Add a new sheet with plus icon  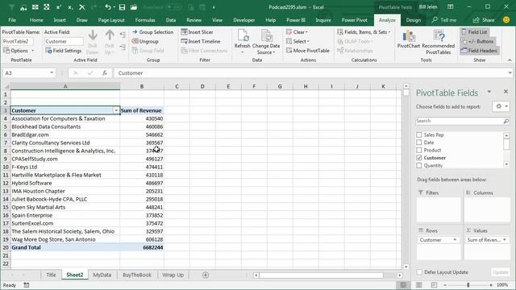click(206, 275)
